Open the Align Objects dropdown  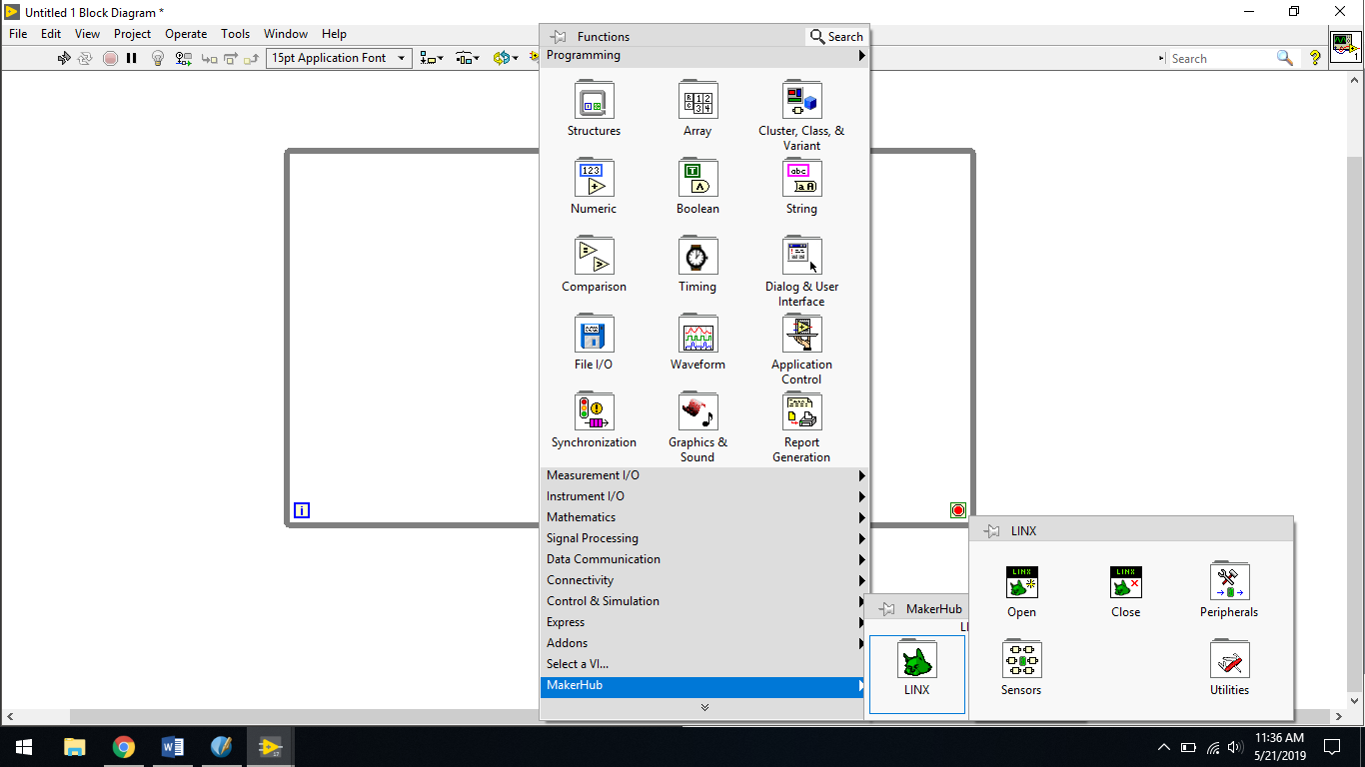(x=433, y=58)
